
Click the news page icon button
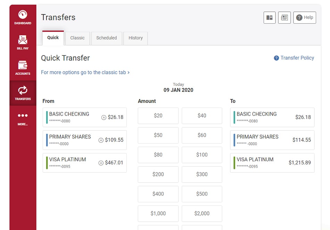284,17
